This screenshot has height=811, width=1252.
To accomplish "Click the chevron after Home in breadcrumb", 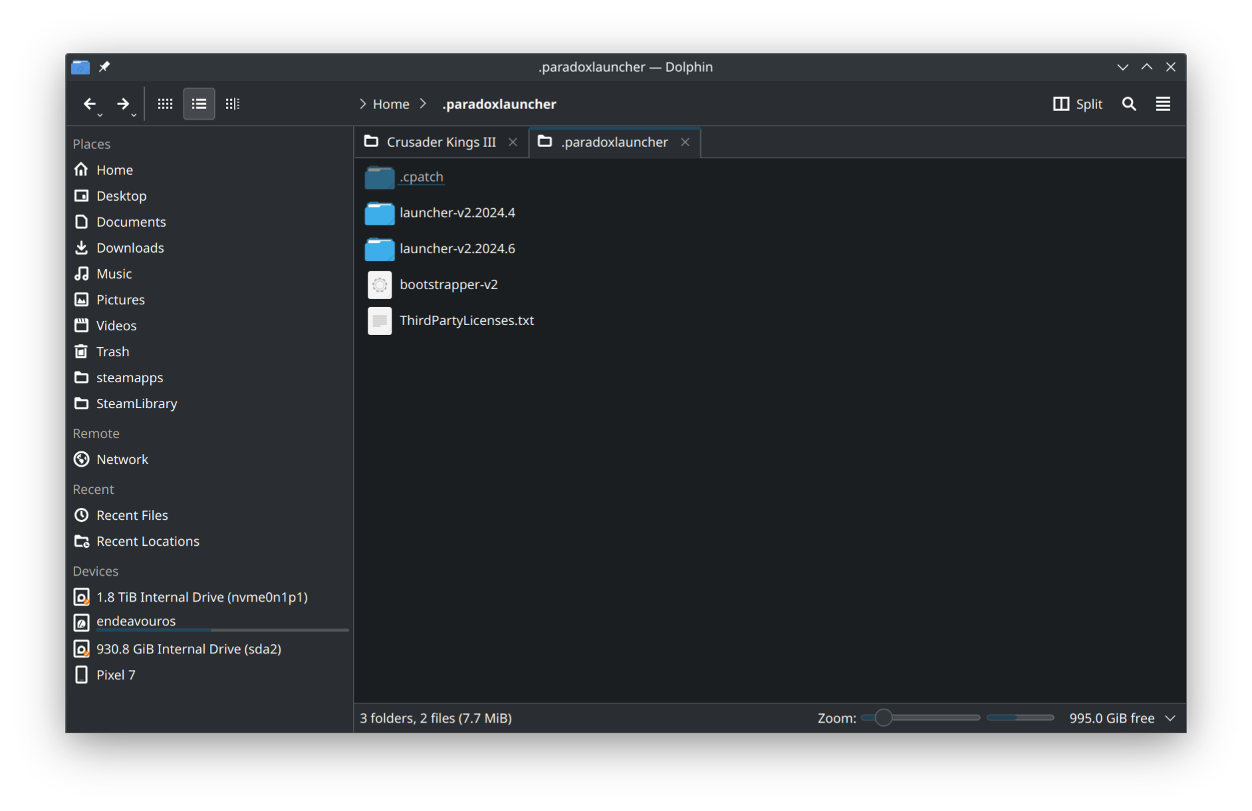I will [x=423, y=104].
